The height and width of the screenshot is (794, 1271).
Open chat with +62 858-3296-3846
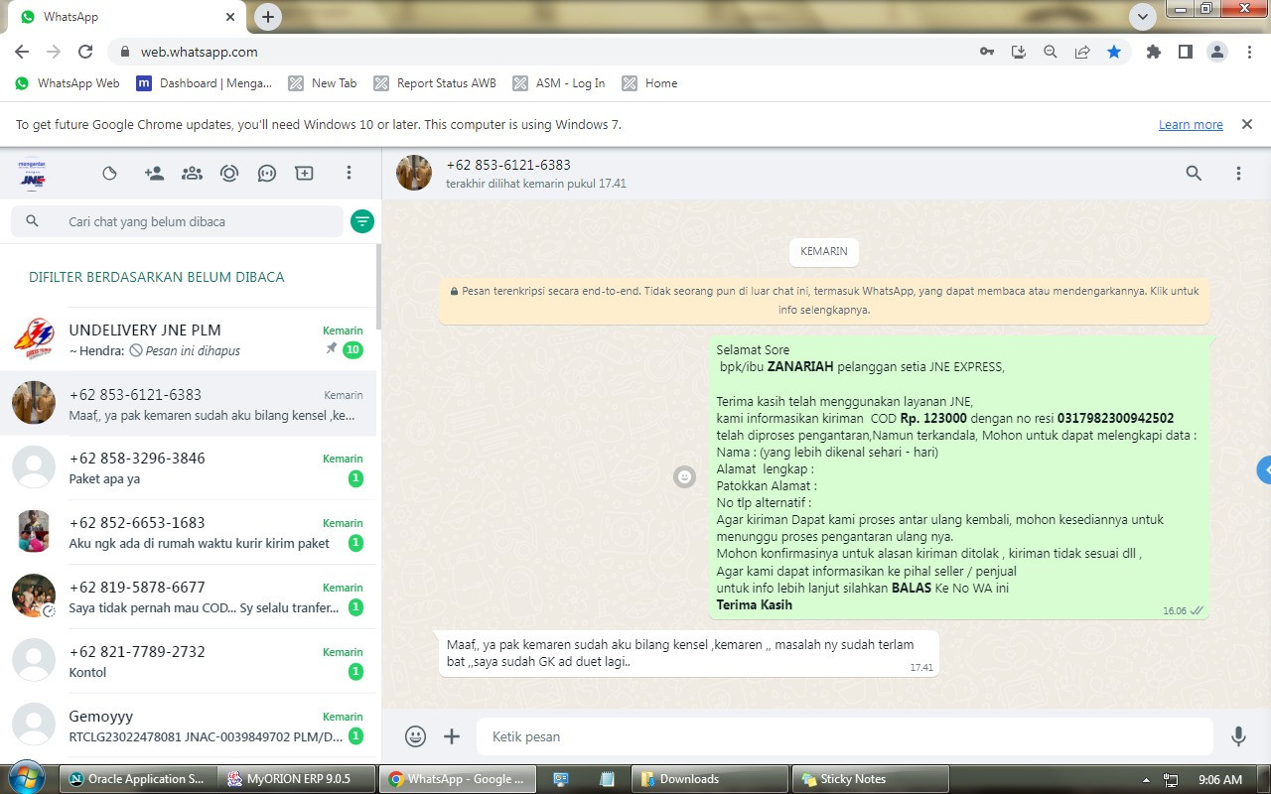(189, 467)
